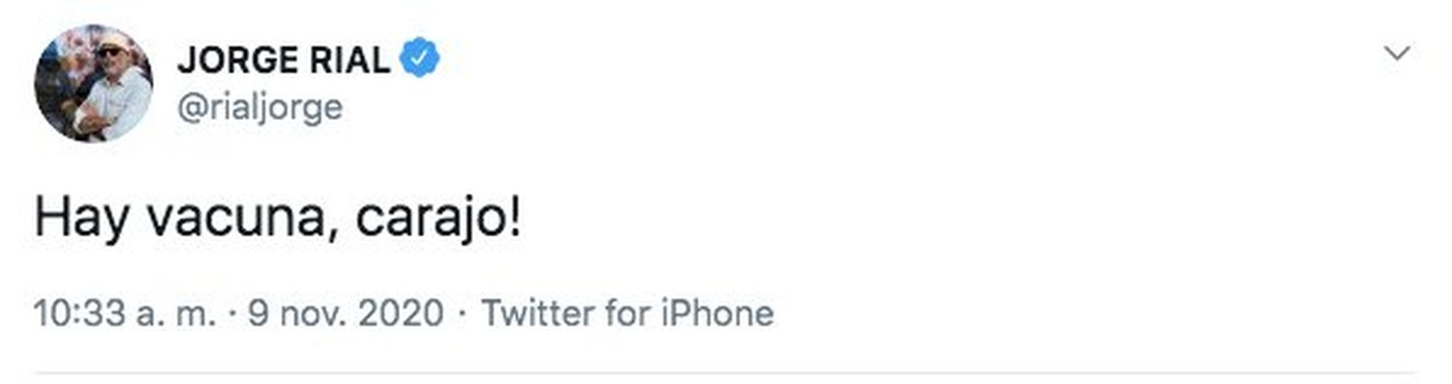Click the word Twitter in the source label

537,313
